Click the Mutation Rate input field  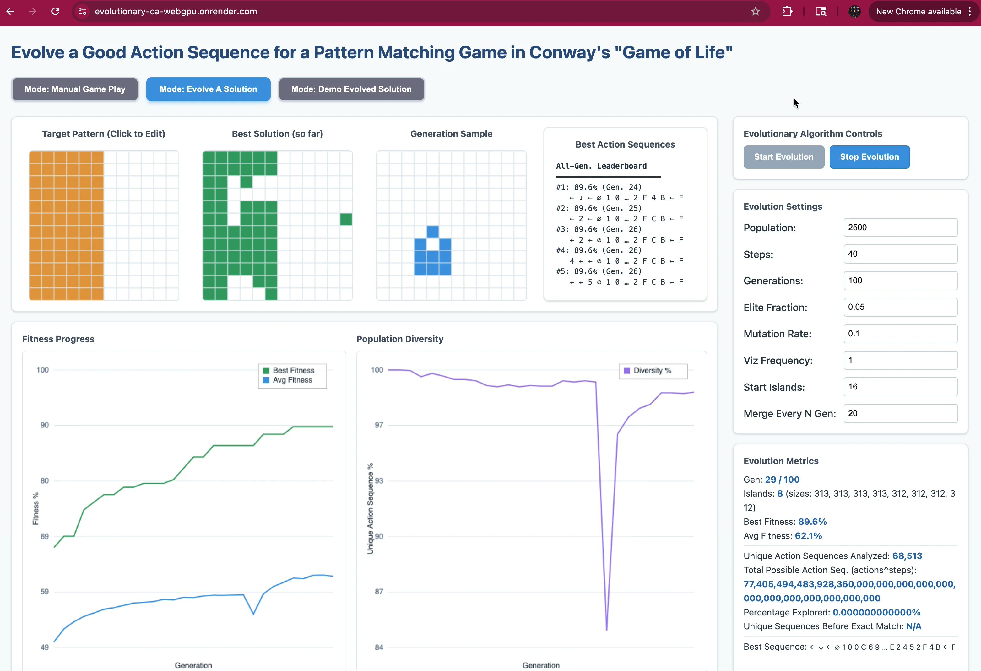(900, 334)
